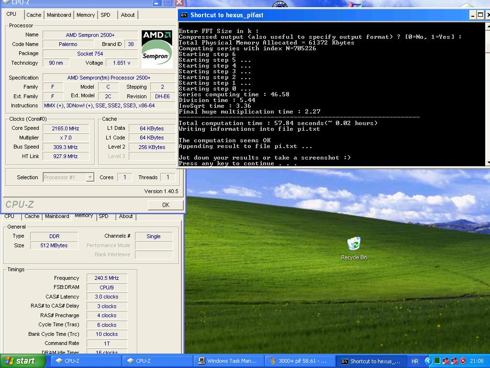Click the HT Link value 927.9 MHz
The height and width of the screenshot is (368, 490).
coord(66,156)
